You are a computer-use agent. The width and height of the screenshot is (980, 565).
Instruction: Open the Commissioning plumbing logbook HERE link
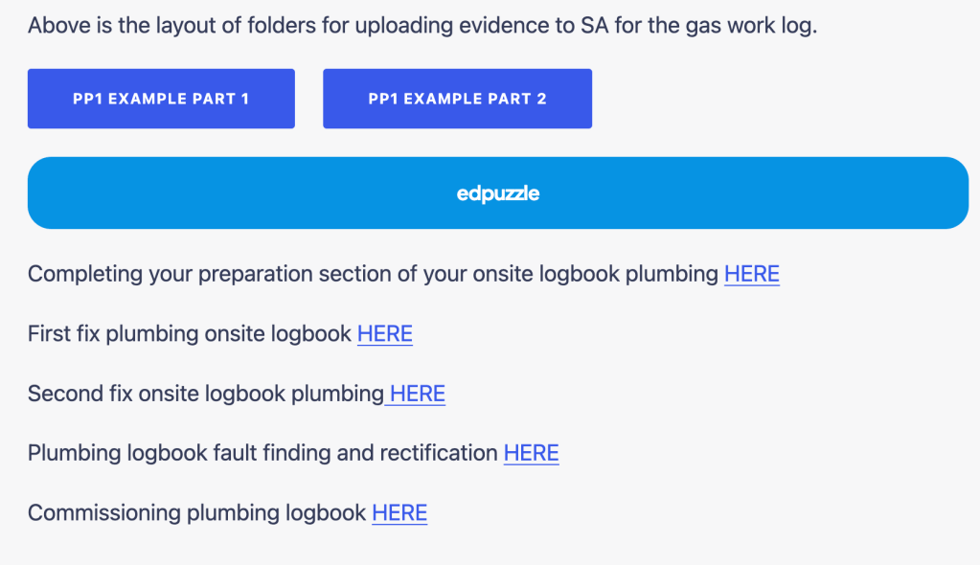click(x=399, y=513)
